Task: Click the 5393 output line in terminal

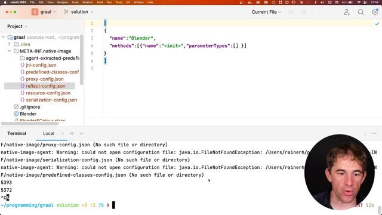Action: tap(7, 182)
